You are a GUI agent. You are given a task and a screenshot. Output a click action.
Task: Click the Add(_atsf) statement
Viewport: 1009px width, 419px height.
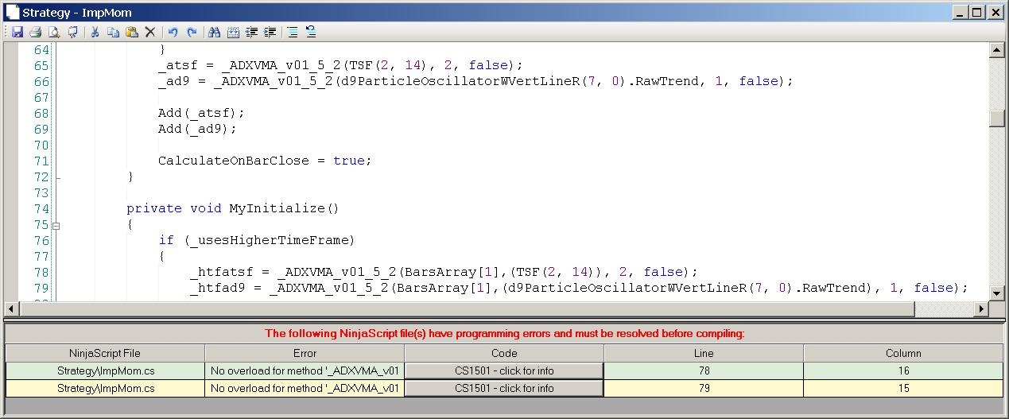(x=201, y=113)
